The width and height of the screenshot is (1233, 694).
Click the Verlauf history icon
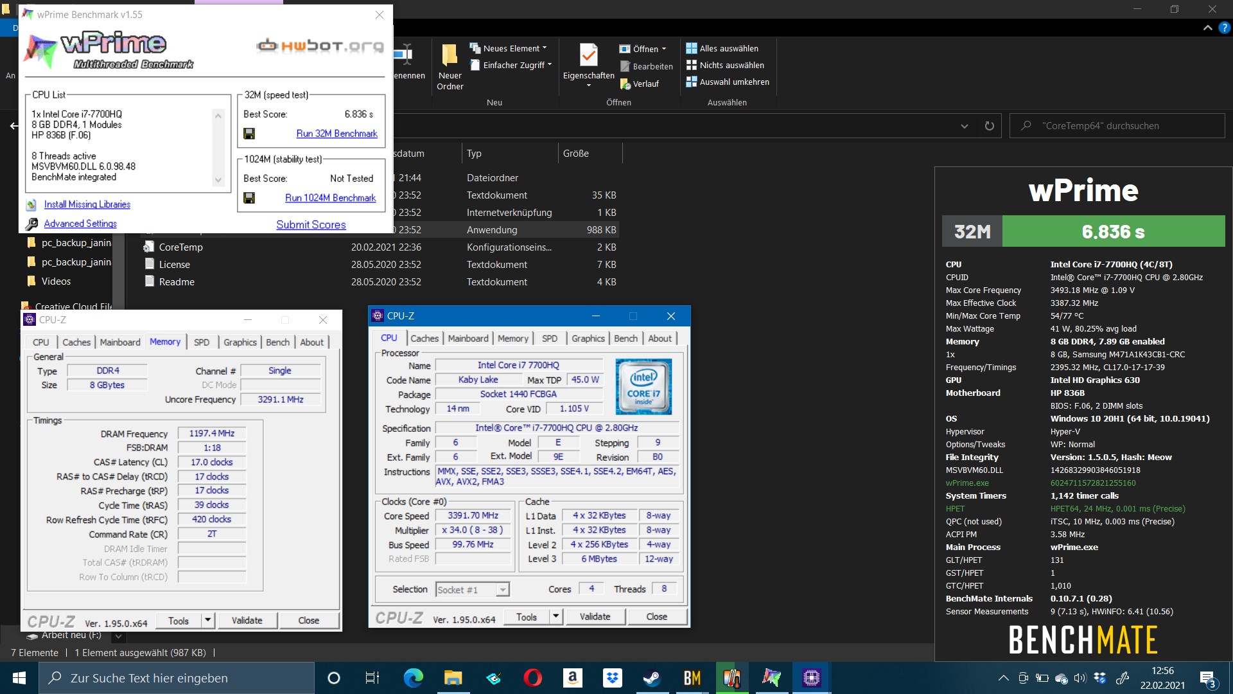(x=625, y=84)
